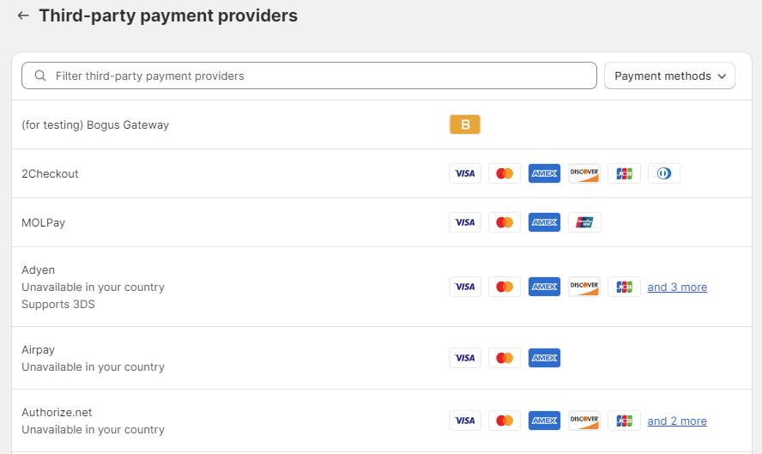Click the Amex icon in the Authorize.net row
Image resolution: width=762 pixels, height=454 pixels.
point(544,421)
